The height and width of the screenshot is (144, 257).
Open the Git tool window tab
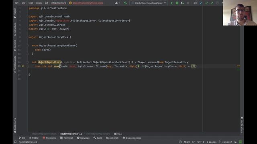22,138
